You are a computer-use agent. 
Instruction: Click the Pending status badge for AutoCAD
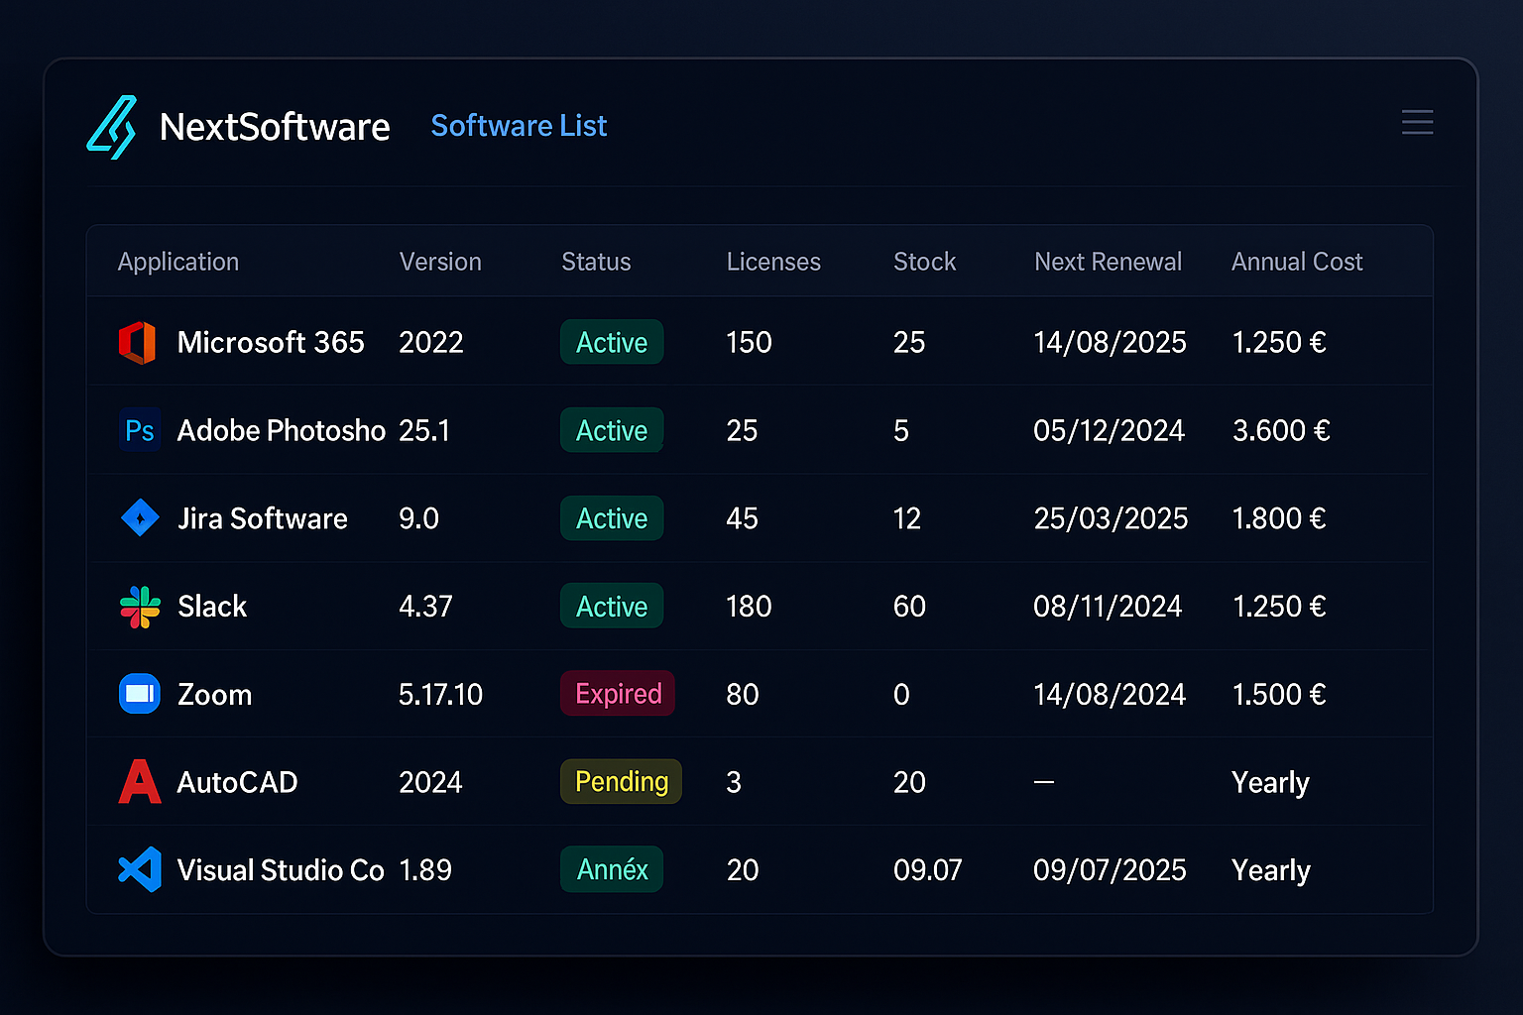point(621,782)
